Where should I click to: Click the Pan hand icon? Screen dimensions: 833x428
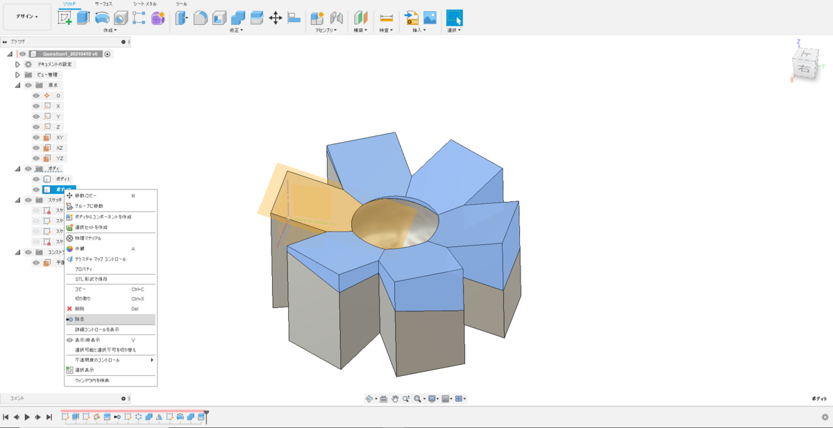tap(394, 399)
